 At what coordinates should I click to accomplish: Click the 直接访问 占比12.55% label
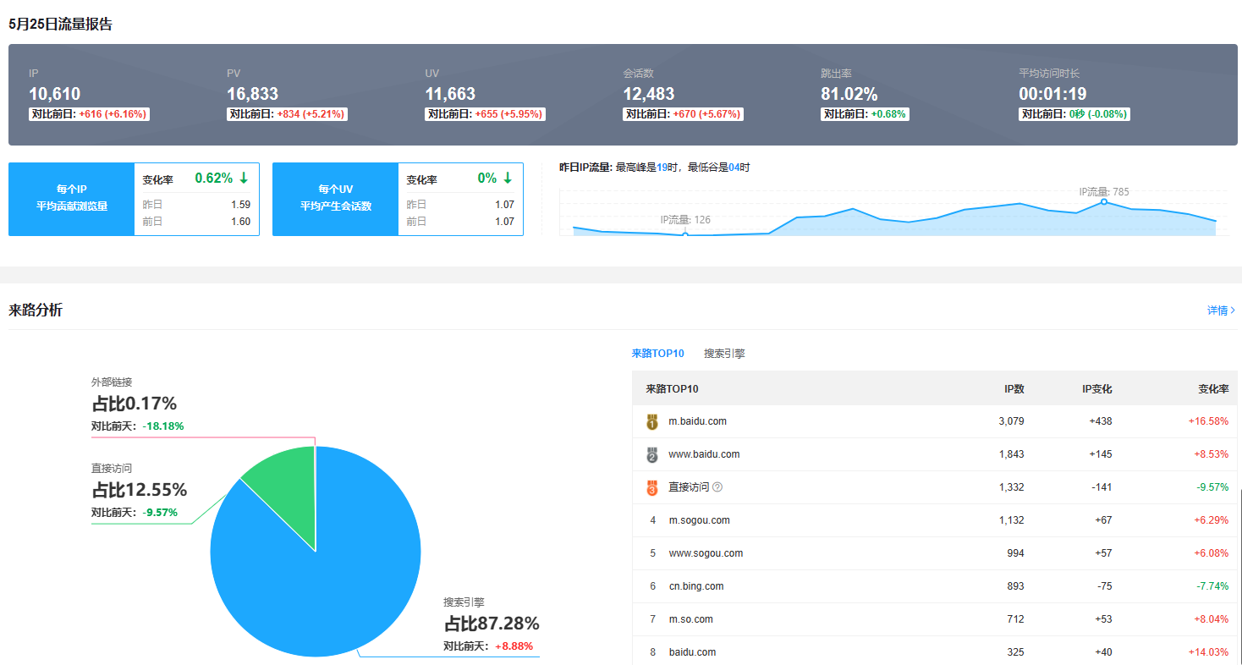(140, 490)
